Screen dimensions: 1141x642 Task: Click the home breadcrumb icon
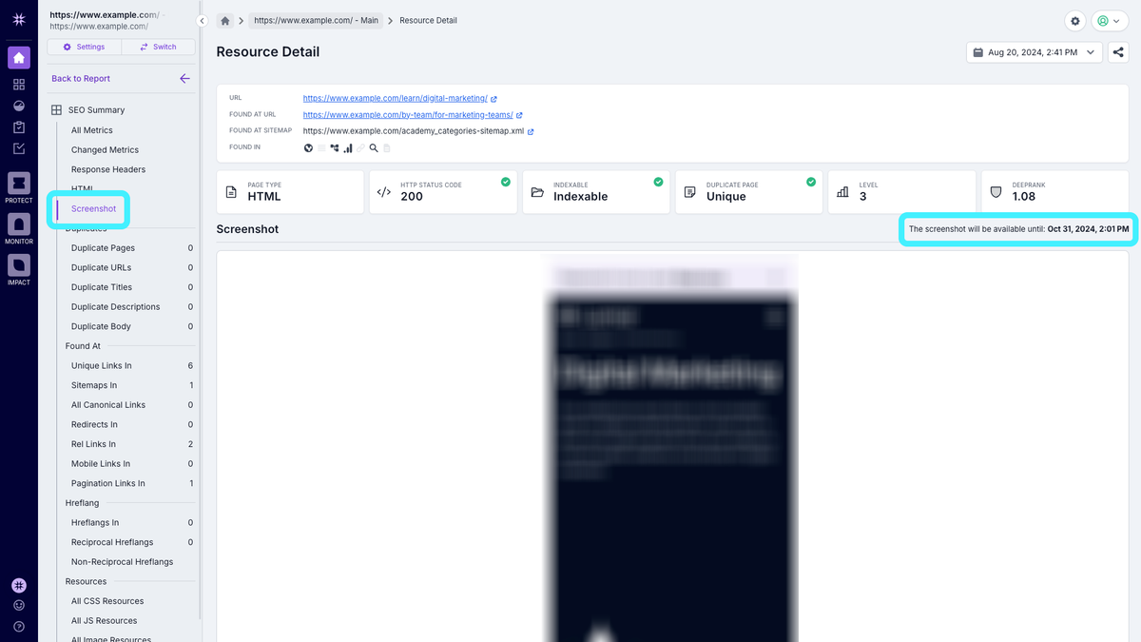click(225, 20)
